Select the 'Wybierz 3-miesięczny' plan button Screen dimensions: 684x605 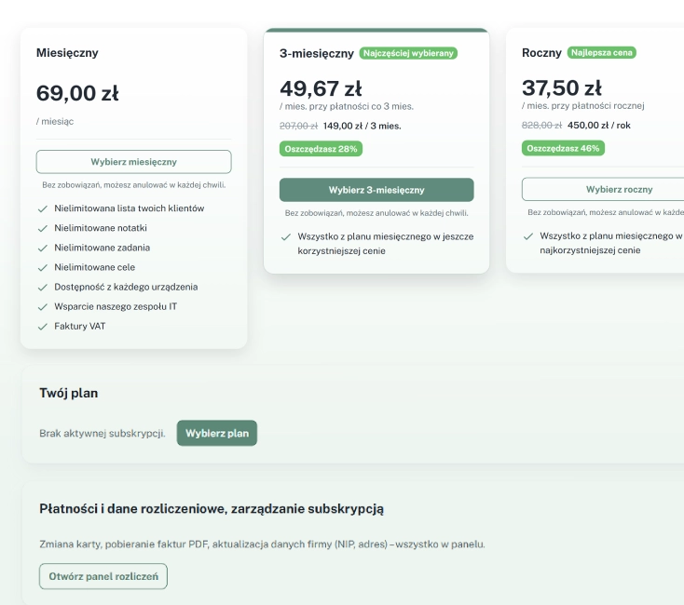pyautogui.click(x=376, y=190)
